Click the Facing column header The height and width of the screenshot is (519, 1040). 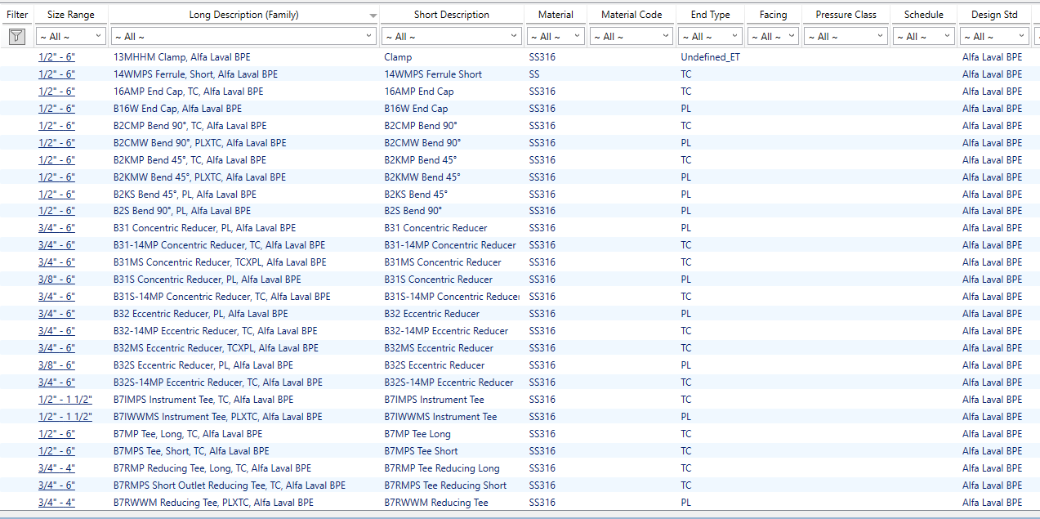[773, 15]
